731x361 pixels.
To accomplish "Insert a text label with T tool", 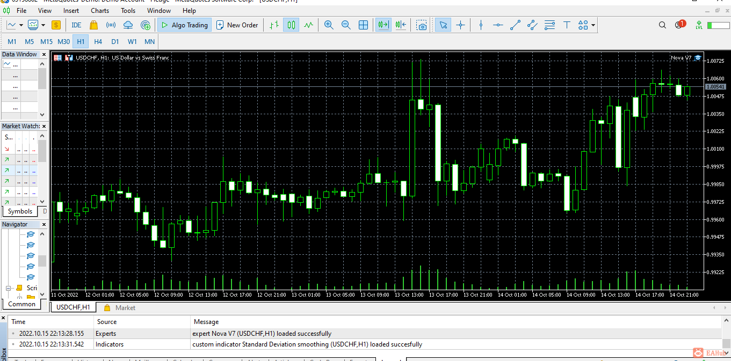I will coord(567,25).
